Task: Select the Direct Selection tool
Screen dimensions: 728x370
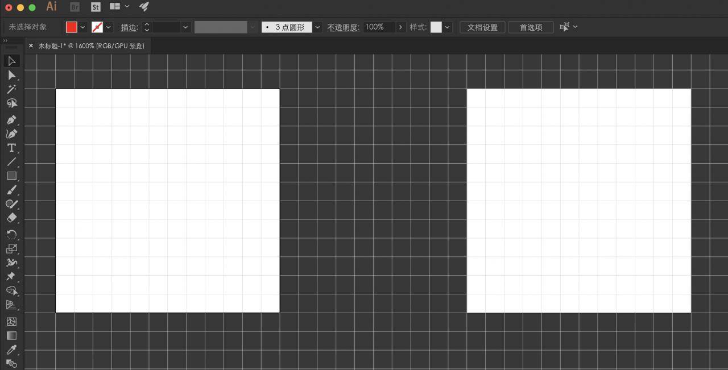Action: 11,75
